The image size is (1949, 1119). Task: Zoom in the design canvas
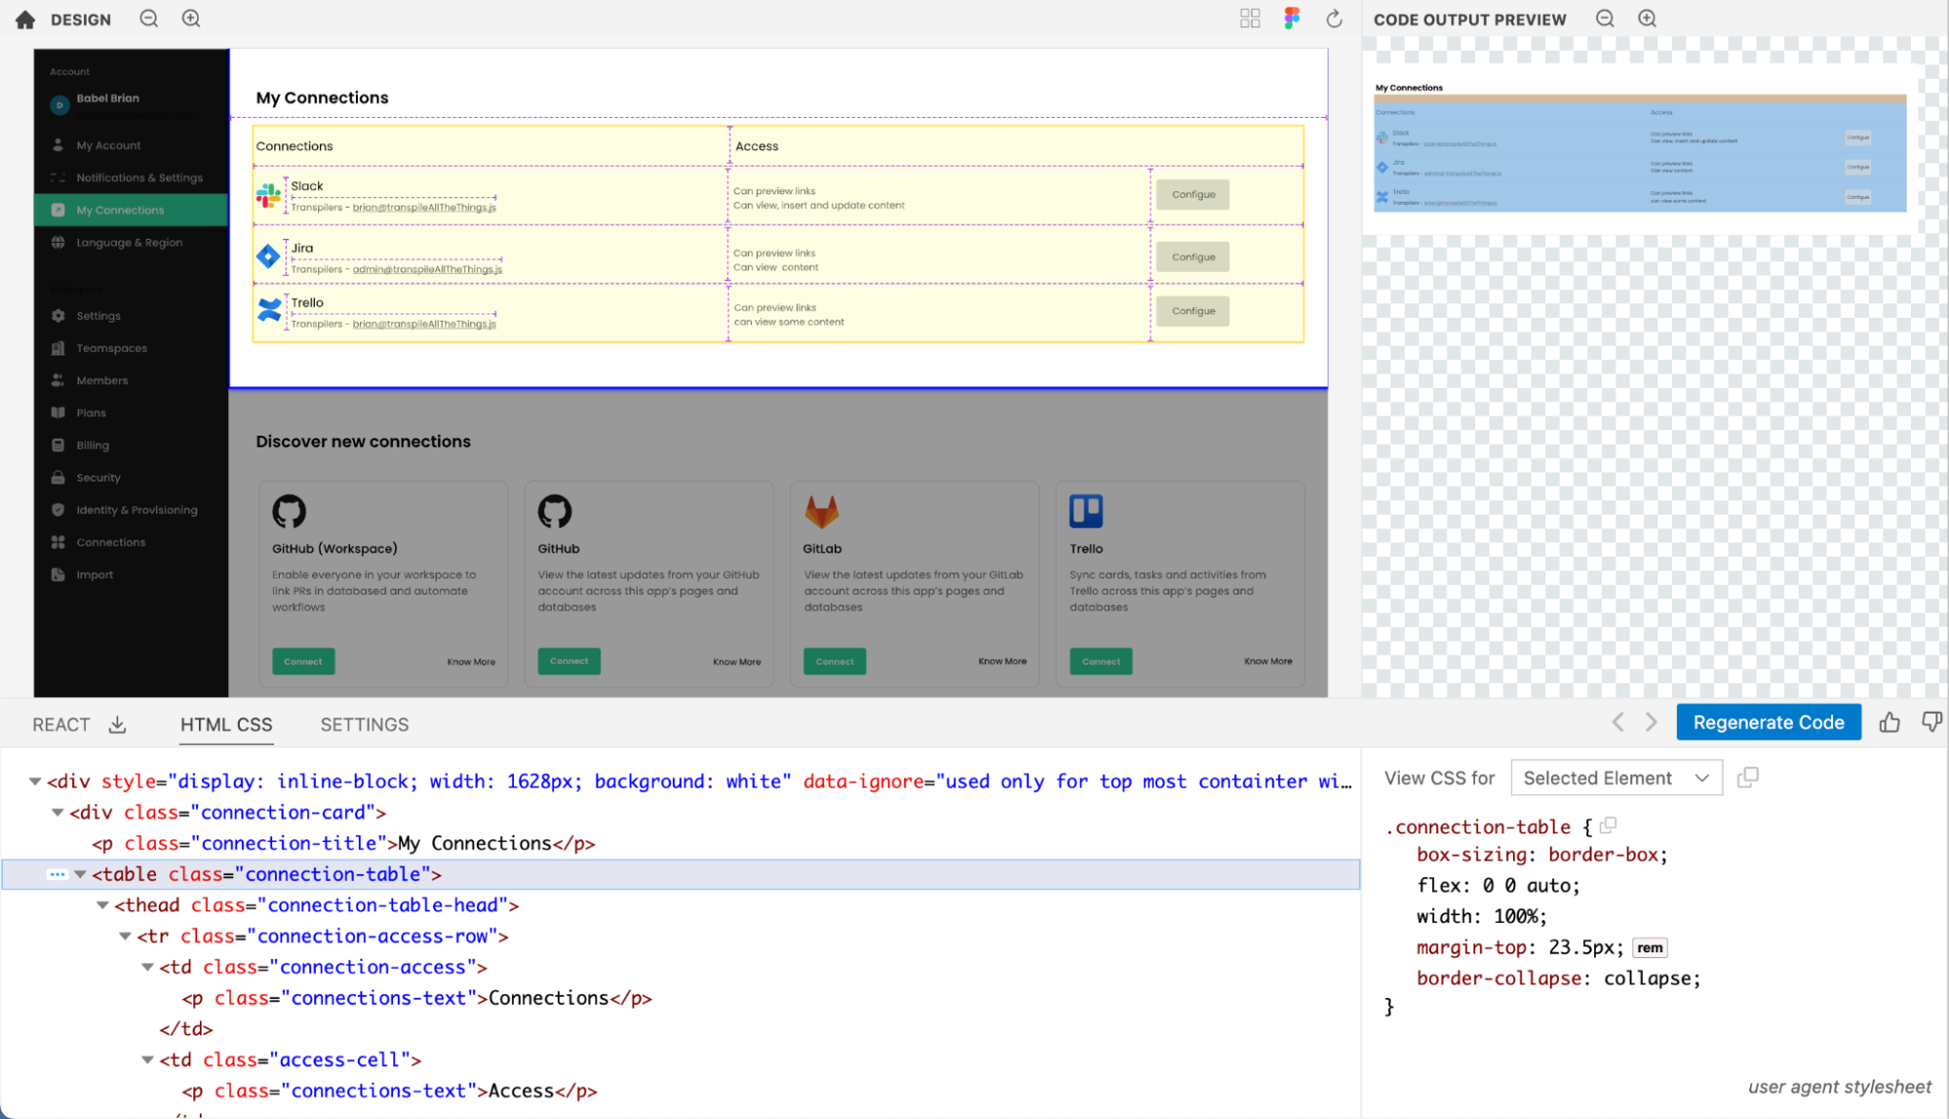191,19
